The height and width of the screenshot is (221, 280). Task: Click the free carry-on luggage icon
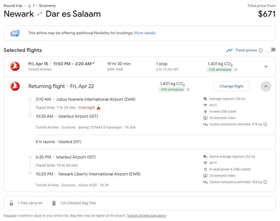(x=11, y=203)
